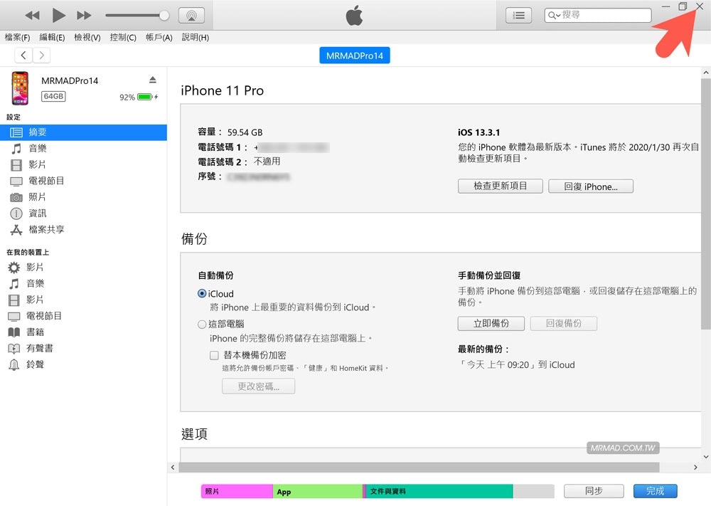
Task: Select iCloud automatic backup option
Action: 202,294
